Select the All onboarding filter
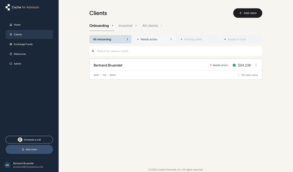Image resolution: width=293 pixels, height=172 pixels. (110, 39)
